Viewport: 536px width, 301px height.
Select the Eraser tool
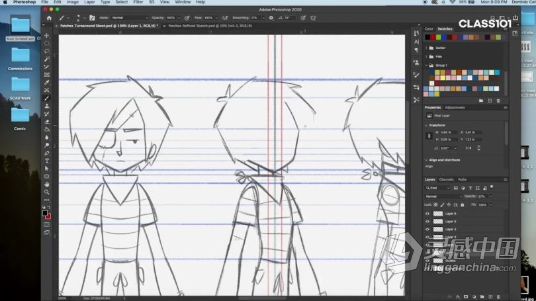(47, 122)
